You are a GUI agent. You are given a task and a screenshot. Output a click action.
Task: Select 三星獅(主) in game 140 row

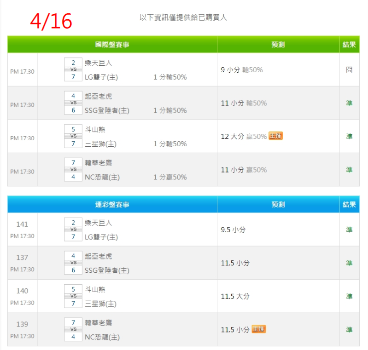(x=101, y=304)
